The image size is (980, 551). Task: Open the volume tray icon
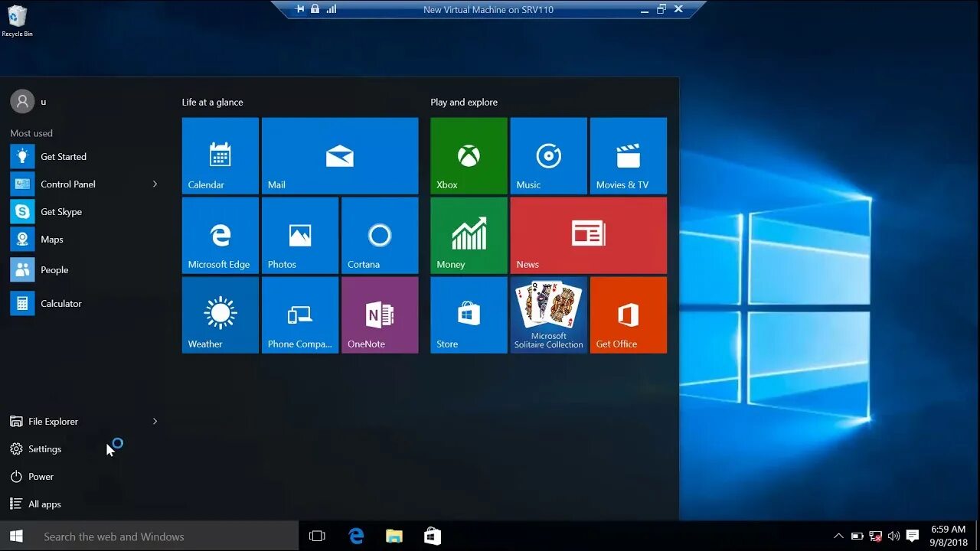click(x=893, y=536)
